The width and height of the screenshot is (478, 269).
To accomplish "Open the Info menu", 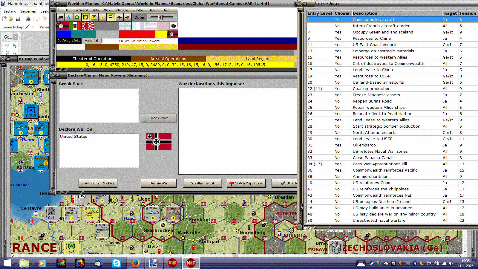I will point(96,10).
